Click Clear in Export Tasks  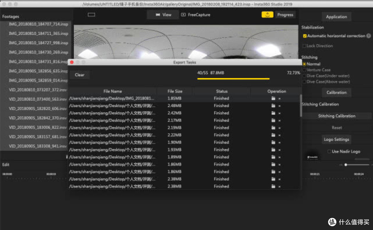coord(79,75)
